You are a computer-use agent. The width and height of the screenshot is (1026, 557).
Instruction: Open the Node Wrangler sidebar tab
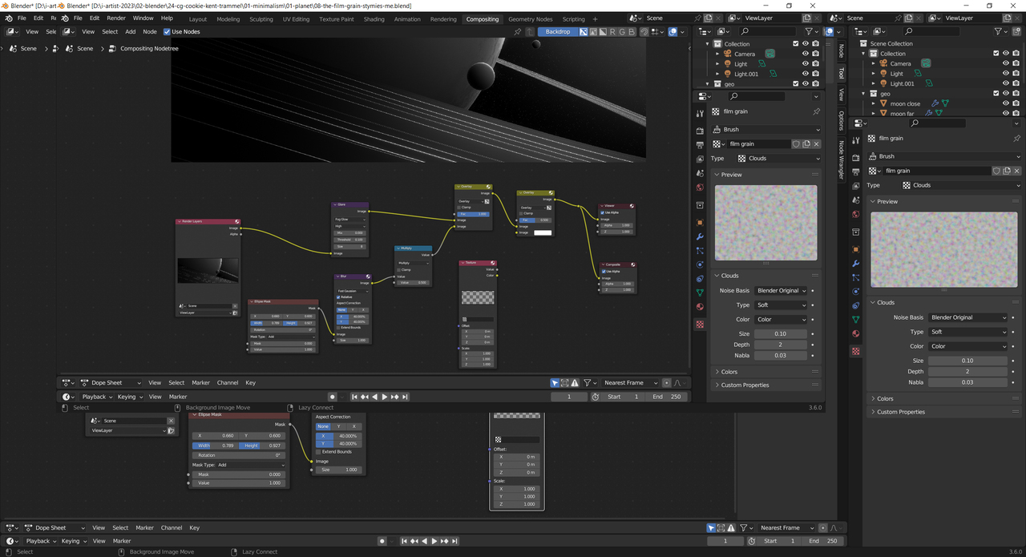[841, 159]
